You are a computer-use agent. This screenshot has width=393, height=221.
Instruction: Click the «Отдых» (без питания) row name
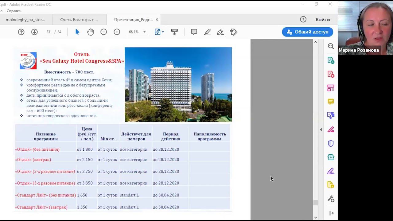37,149
